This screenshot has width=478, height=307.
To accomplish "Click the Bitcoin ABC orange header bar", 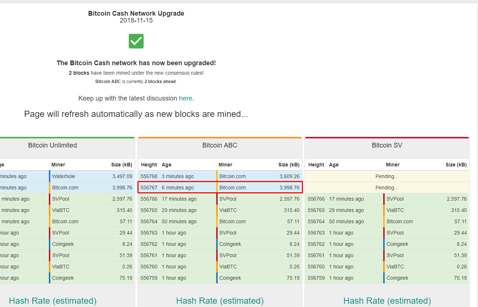I will point(219,145).
